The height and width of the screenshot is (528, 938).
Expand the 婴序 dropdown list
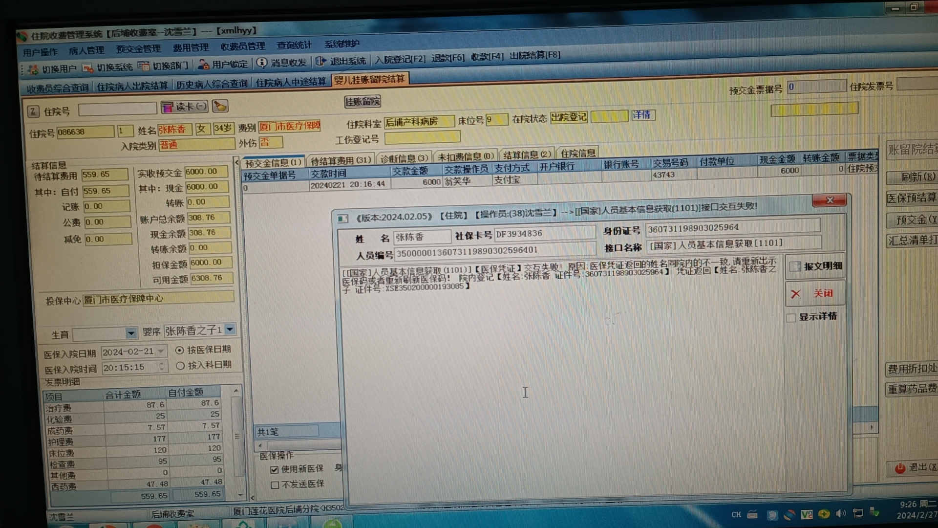click(x=230, y=330)
